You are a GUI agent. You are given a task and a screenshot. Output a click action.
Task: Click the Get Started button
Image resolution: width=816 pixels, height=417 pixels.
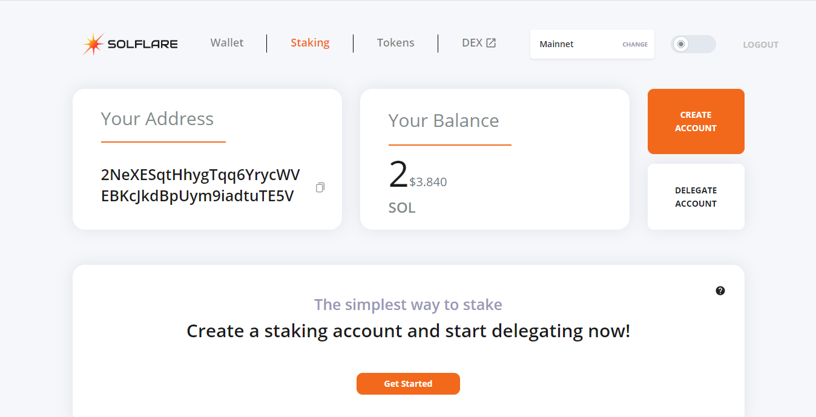click(x=408, y=384)
